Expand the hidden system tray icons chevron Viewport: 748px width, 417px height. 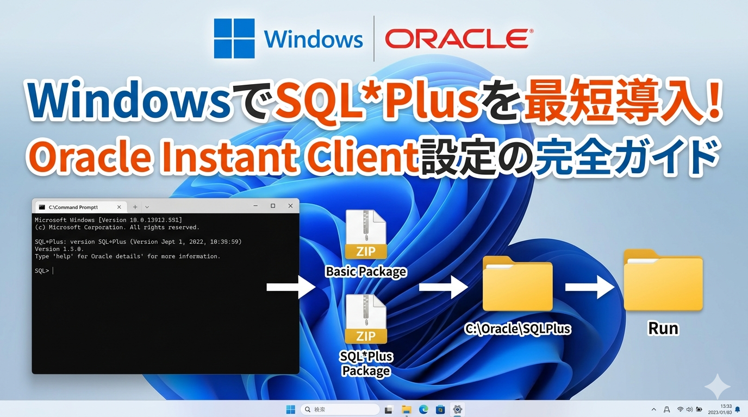(653, 409)
